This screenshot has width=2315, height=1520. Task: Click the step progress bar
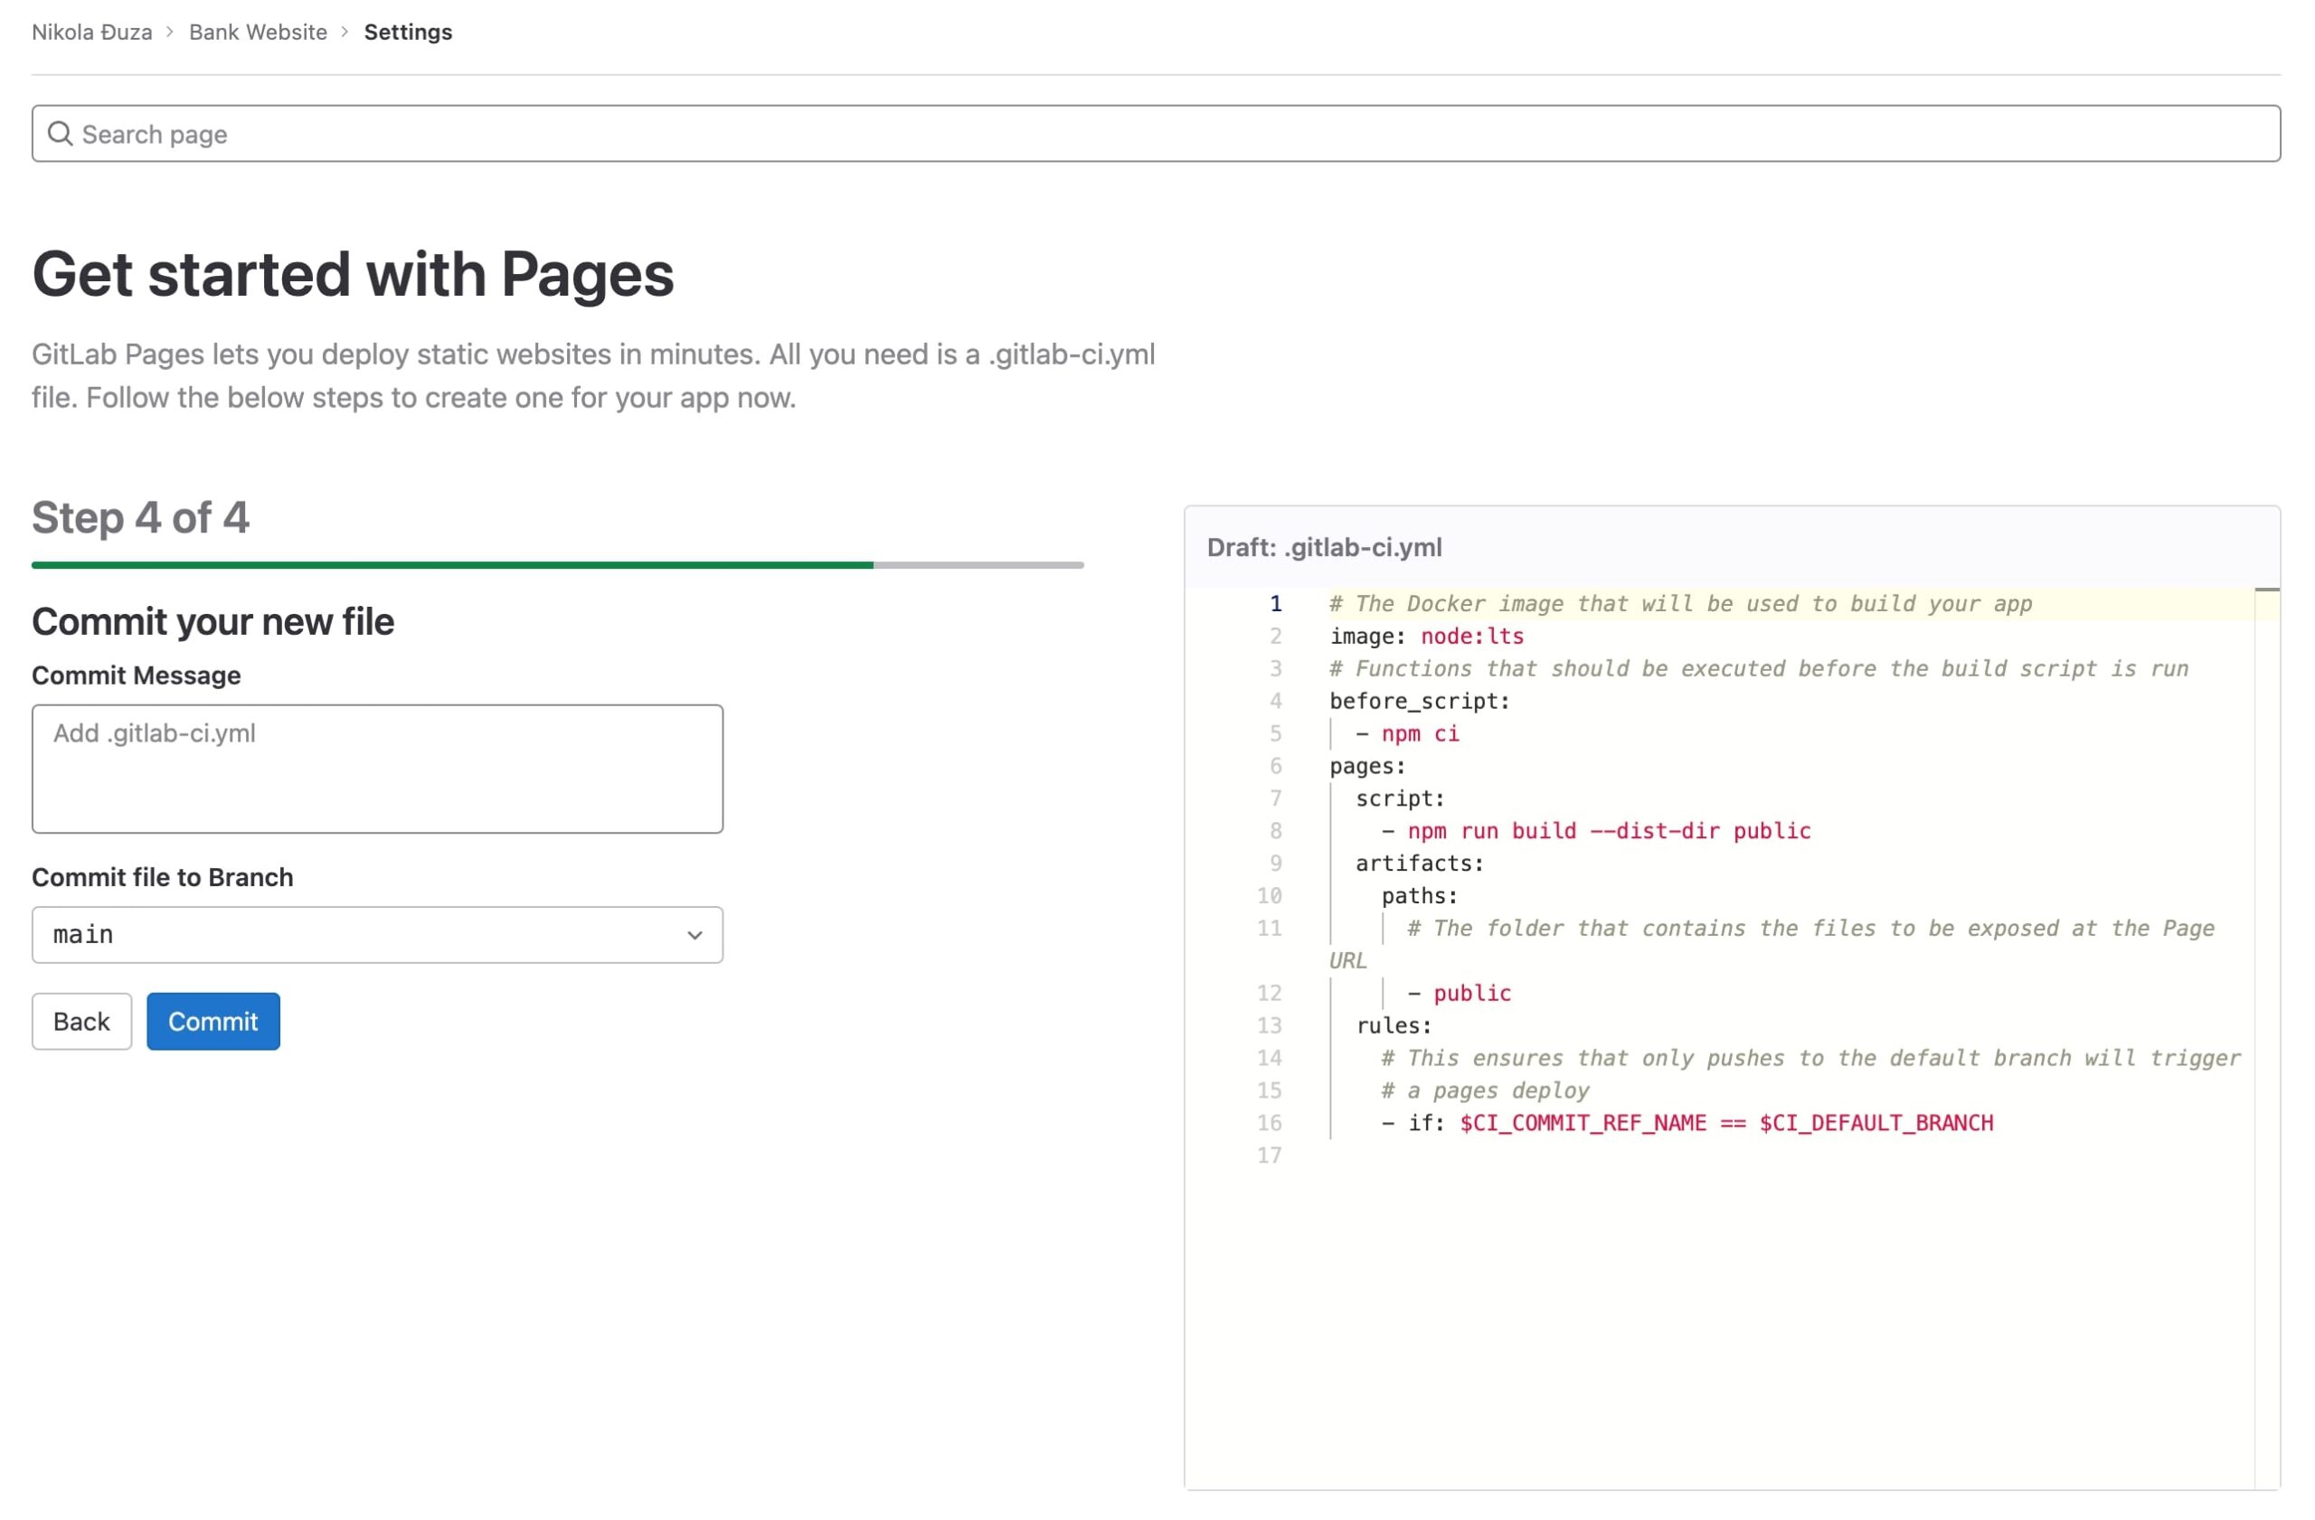557,565
